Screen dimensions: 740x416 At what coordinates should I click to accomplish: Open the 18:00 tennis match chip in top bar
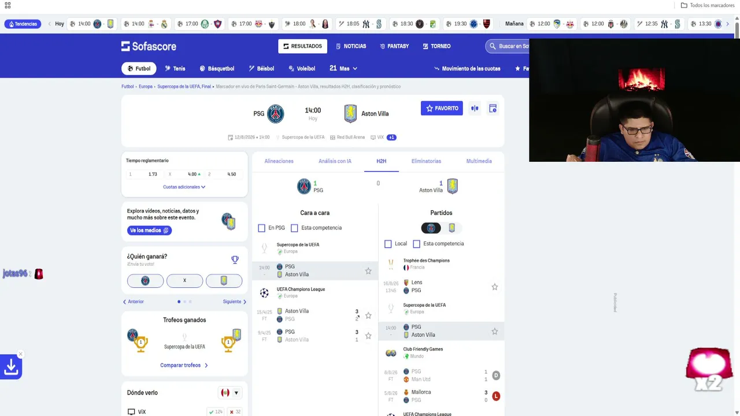306,24
